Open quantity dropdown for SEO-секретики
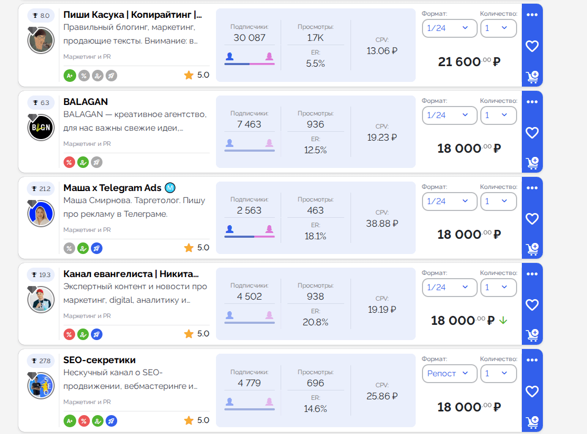Image resolution: width=587 pixels, height=434 pixels. (x=499, y=374)
